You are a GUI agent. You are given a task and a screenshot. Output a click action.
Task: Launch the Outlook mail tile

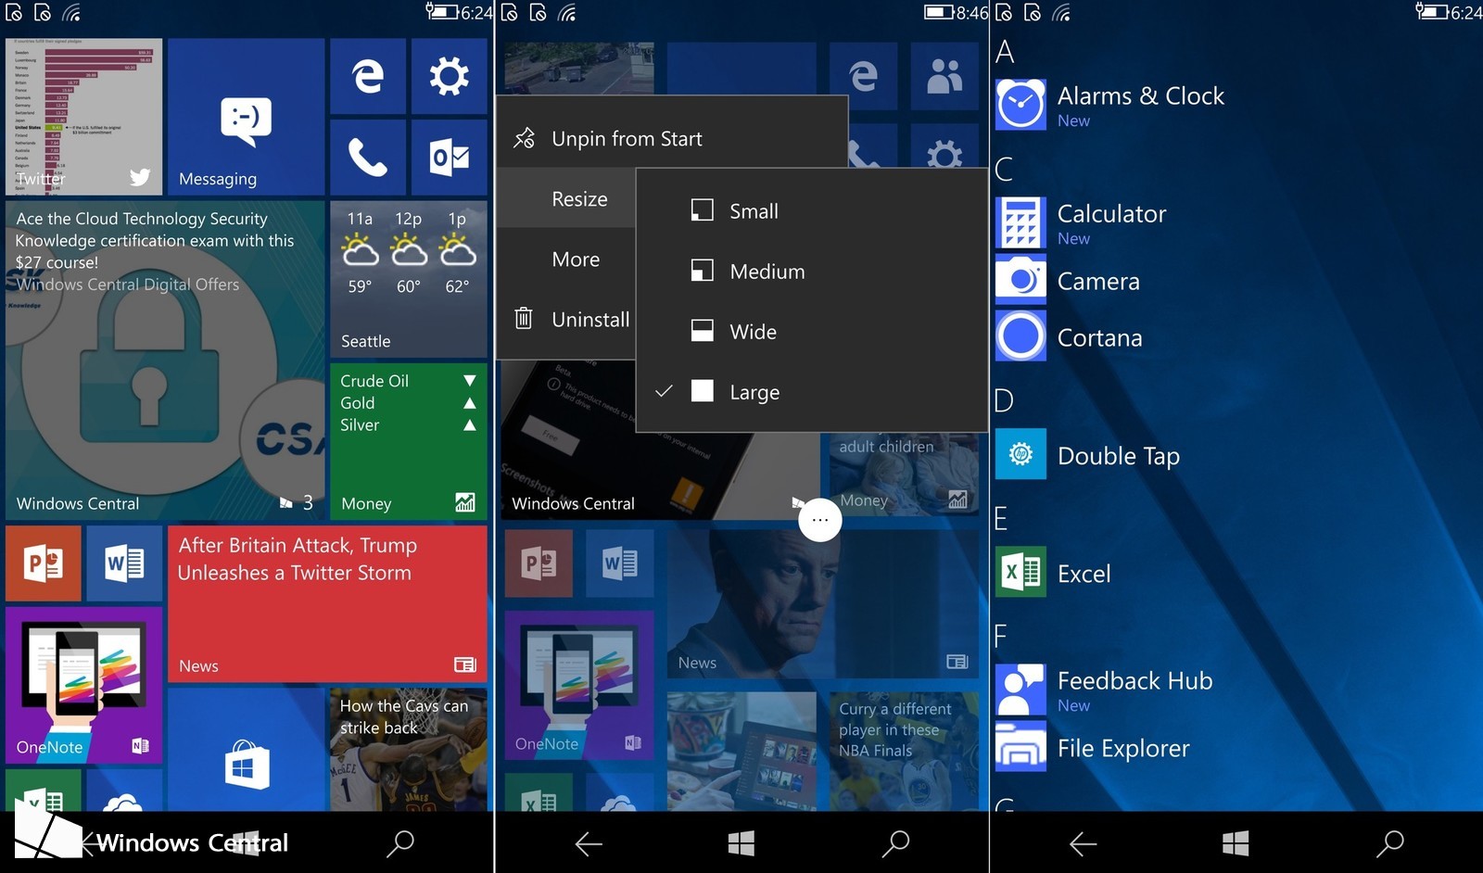click(x=449, y=157)
